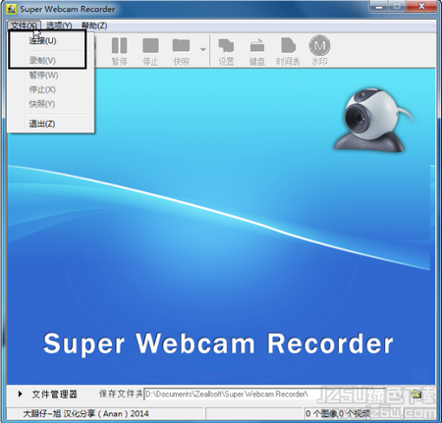Choose Record (录制) from File menu
Viewport: 442px width, 423px height.
[51, 60]
